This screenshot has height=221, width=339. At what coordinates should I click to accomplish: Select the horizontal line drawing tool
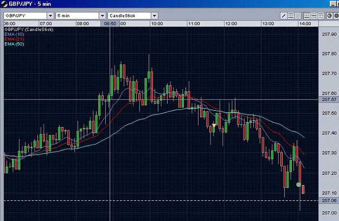point(291,16)
